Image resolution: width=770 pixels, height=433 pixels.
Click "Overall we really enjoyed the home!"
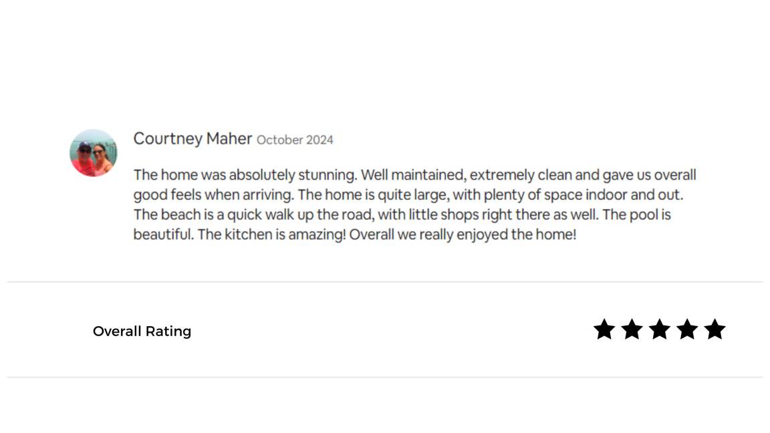(463, 235)
